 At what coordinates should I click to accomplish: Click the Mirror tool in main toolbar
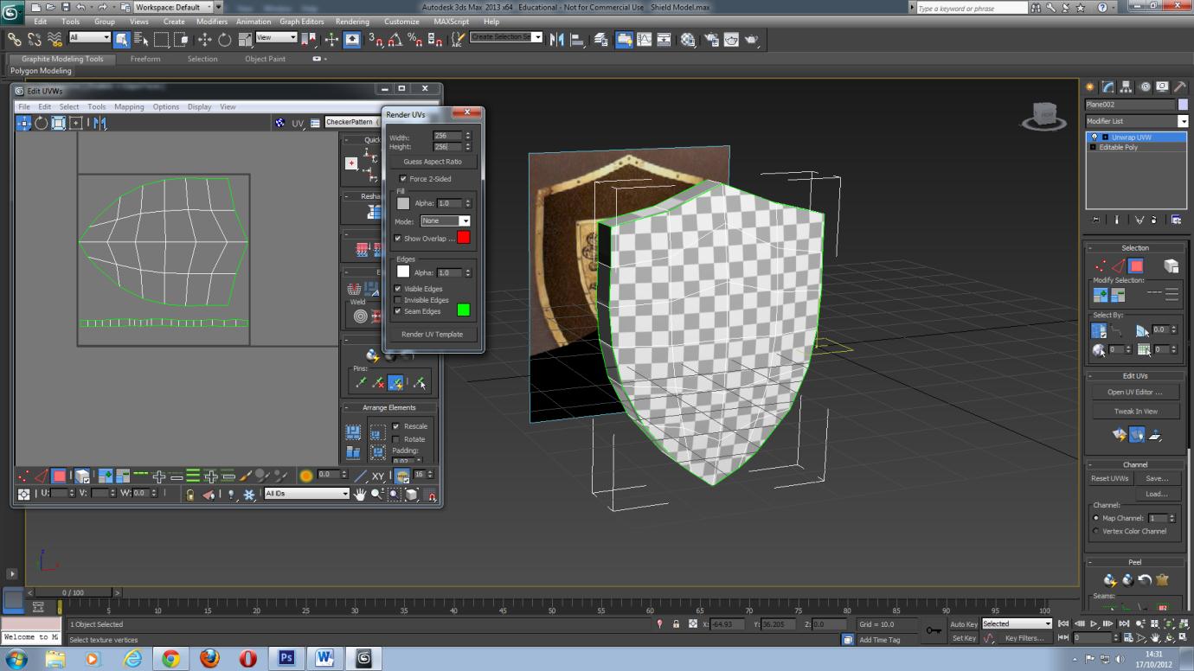click(556, 39)
